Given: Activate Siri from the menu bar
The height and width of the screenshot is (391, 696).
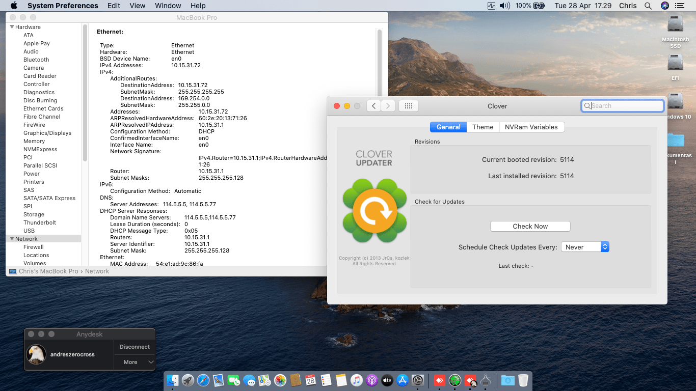Looking at the screenshot, I should [x=664, y=6].
